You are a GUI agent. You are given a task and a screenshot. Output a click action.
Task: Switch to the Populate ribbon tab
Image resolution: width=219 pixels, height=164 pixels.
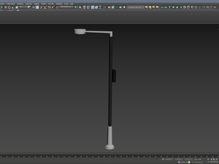click(10, 10)
